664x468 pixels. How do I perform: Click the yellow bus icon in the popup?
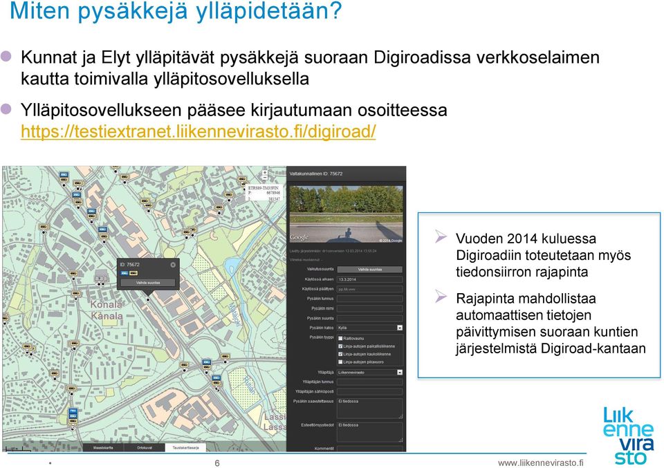pos(133,273)
